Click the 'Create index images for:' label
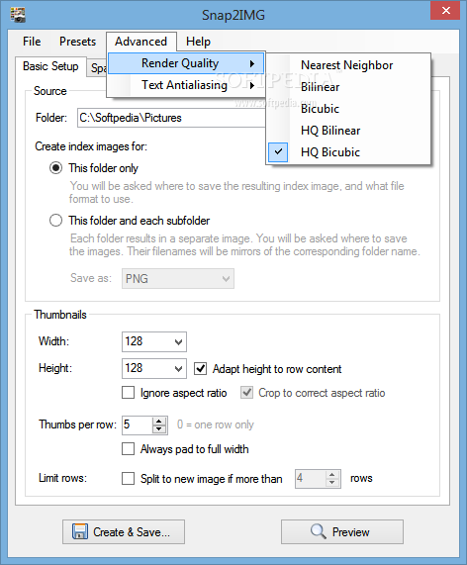467x565 pixels. point(91,146)
